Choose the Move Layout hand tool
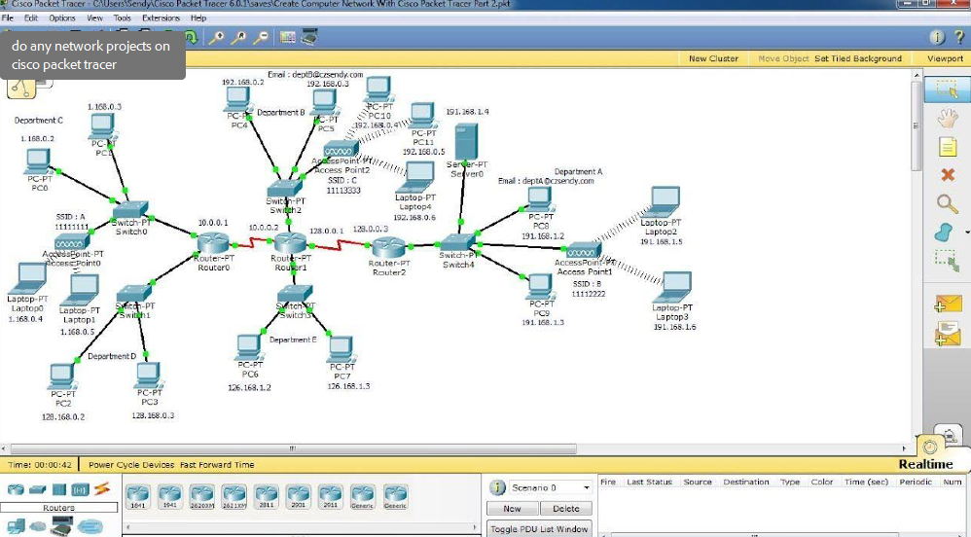This screenshot has width=971, height=537. (x=947, y=118)
